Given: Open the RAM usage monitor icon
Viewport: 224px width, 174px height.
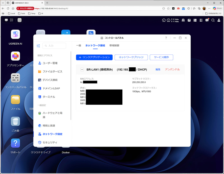Looking at the screenshot, I should click(x=169, y=20).
